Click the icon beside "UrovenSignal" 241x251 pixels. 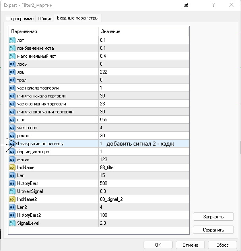[x=12, y=191]
